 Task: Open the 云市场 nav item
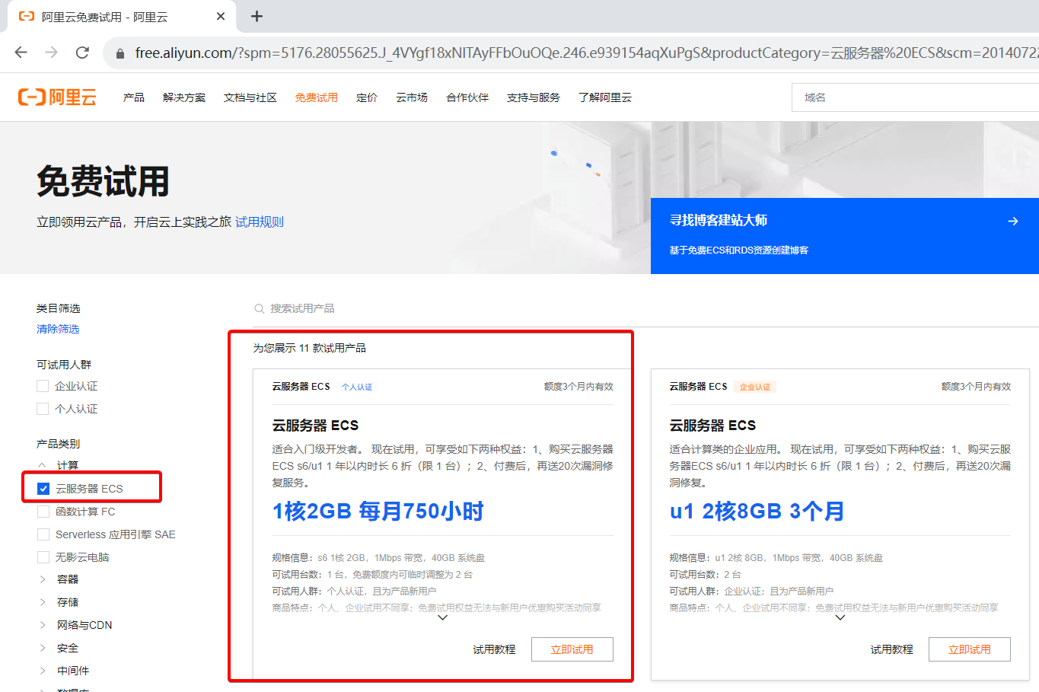coord(412,97)
